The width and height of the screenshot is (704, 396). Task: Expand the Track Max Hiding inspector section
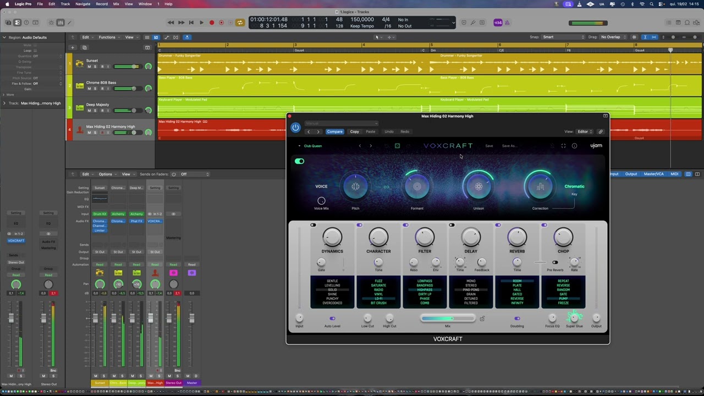pyautogui.click(x=4, y=103)
